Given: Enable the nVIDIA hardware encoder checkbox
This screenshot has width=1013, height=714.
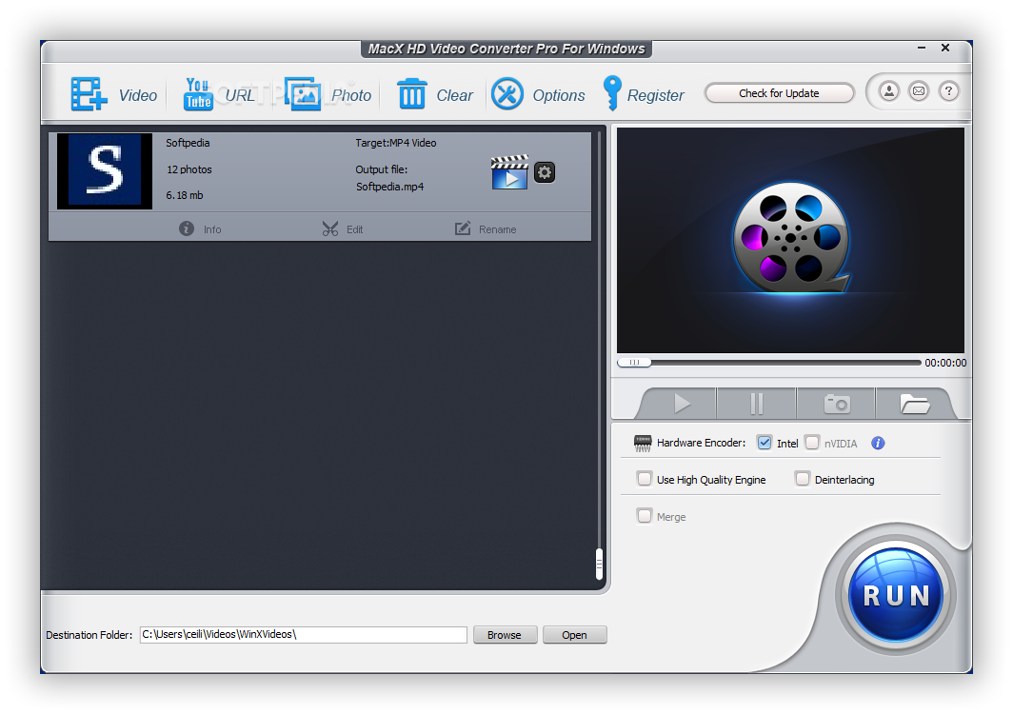Looking at the screenshot, I should 812,443.
